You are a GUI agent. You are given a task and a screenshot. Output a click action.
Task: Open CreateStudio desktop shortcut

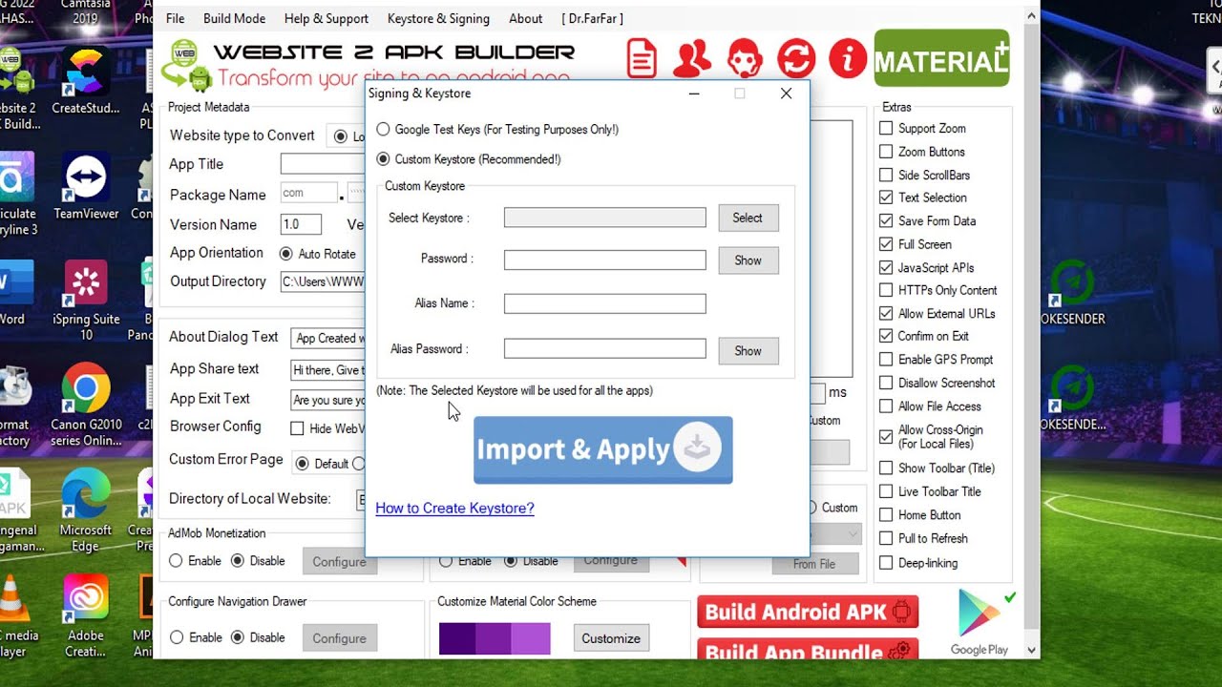coord(86,80)
